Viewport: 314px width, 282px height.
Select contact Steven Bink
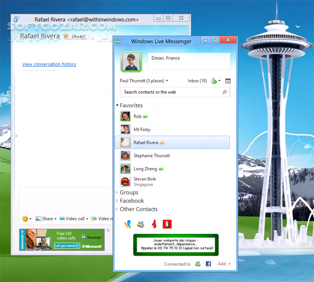pyautogui.click(x=172, y=182)
